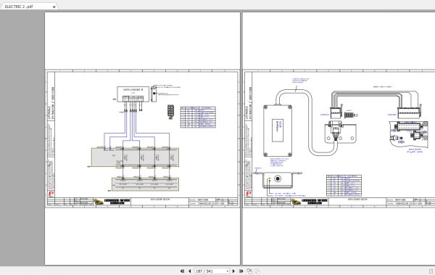The image size is (435, 275).
Task: Click the 8-pin connector symbol on left page
Action: 170,112
